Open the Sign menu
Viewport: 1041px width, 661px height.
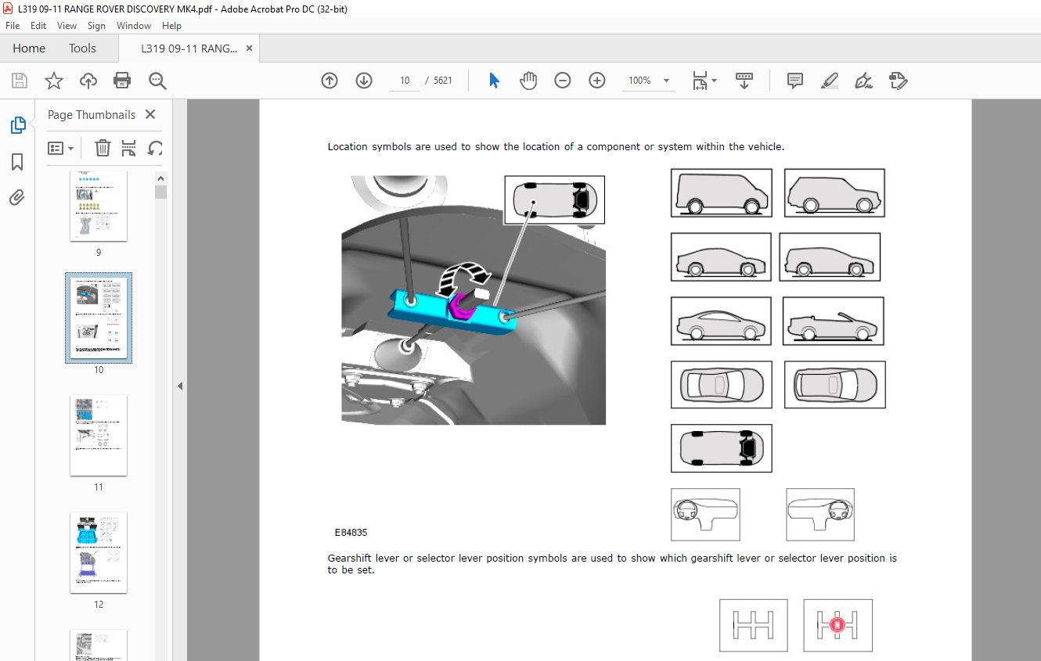tap(96, 26)
